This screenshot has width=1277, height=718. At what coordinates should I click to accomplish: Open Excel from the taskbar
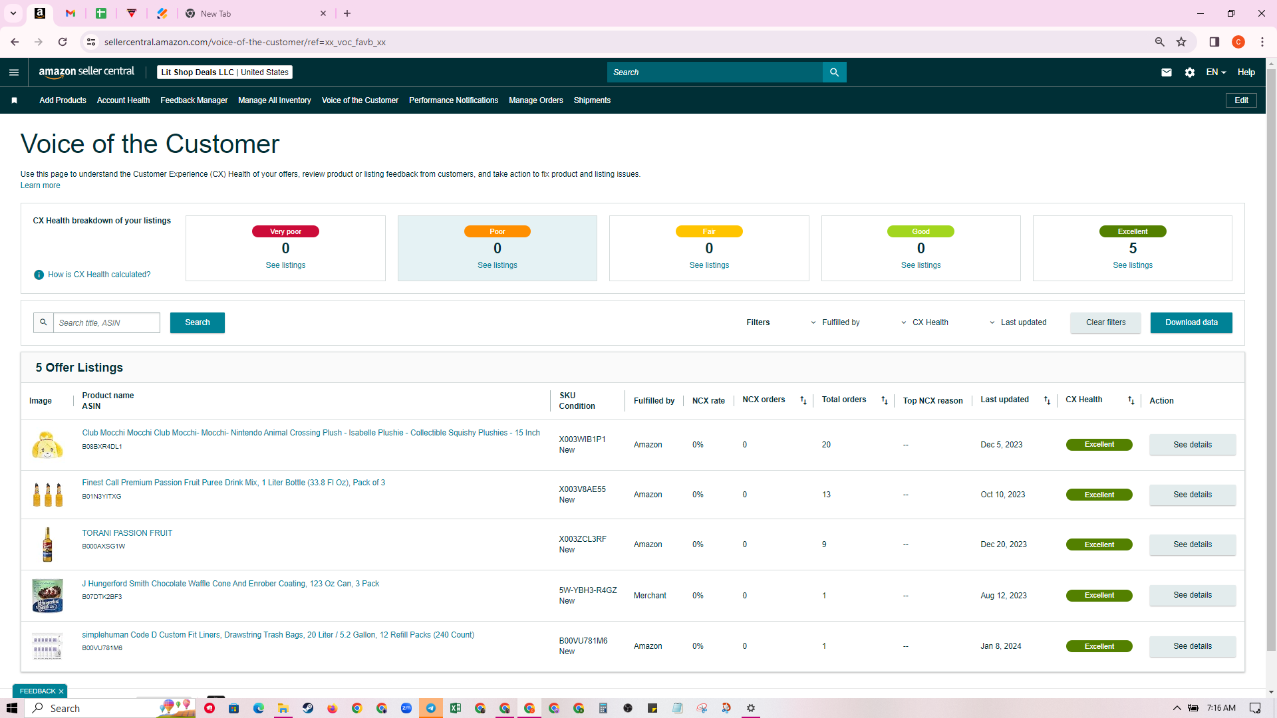[456, 708]
